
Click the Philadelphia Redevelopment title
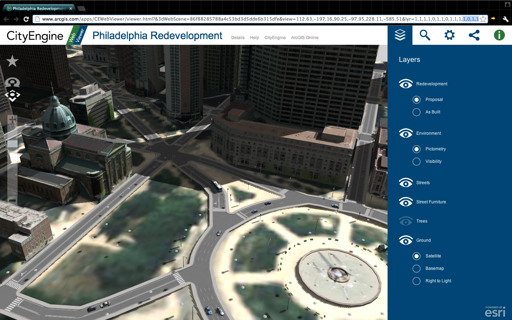click(x=158, y=36)
